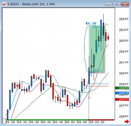This screenshot has height=126, width=131.
Task: Click the green 258.82 price marker
Action: (x=122, y=88)
